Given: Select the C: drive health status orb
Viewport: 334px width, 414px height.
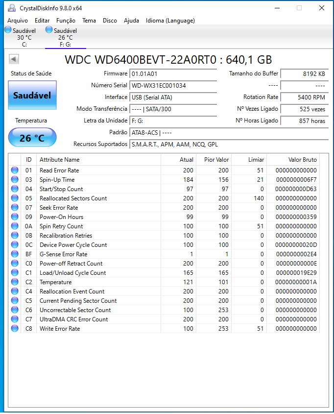Looking at the screenshot, I should 8,30.
